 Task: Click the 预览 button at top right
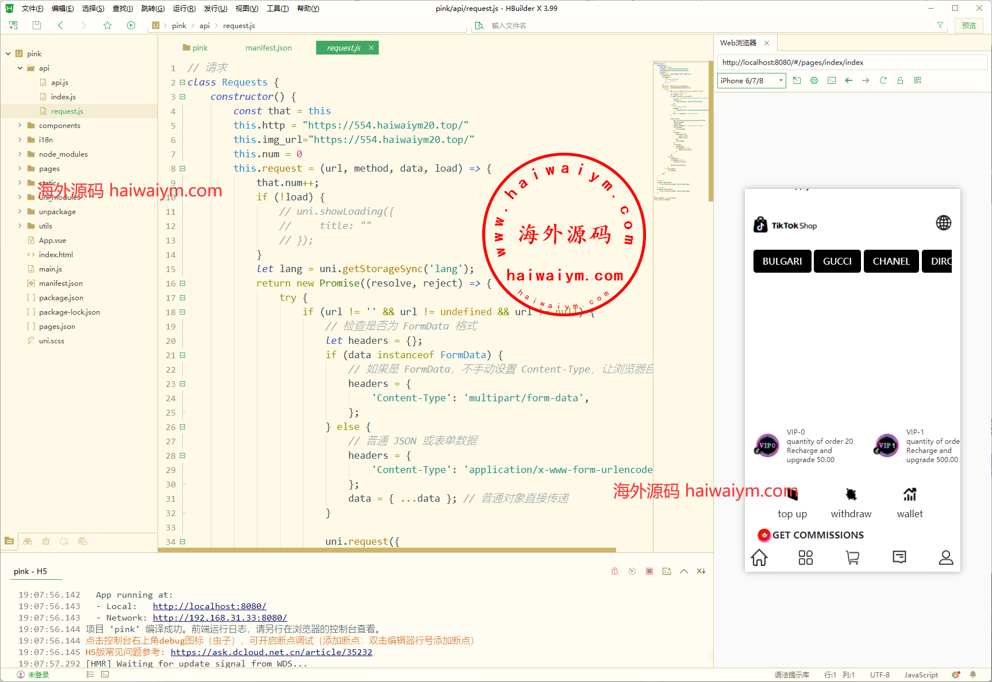969,25
